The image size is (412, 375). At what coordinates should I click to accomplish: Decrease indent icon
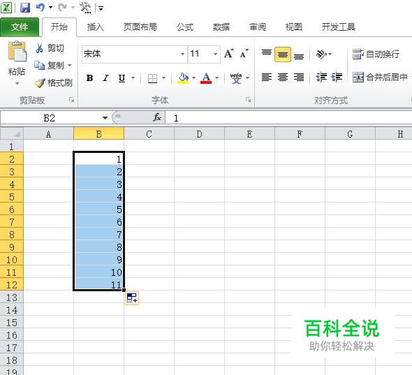(x=321, y=78)
